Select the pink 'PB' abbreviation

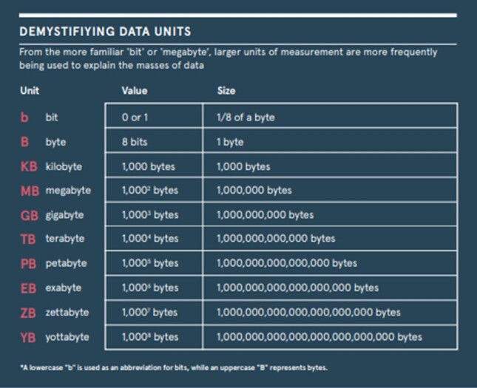[x=28, y=264]
